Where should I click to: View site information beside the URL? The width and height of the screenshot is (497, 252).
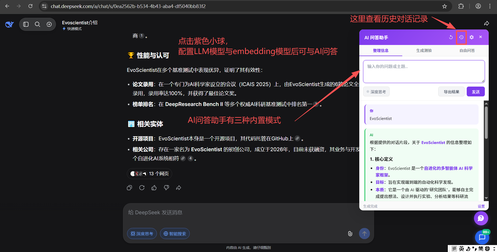[44, 6]
